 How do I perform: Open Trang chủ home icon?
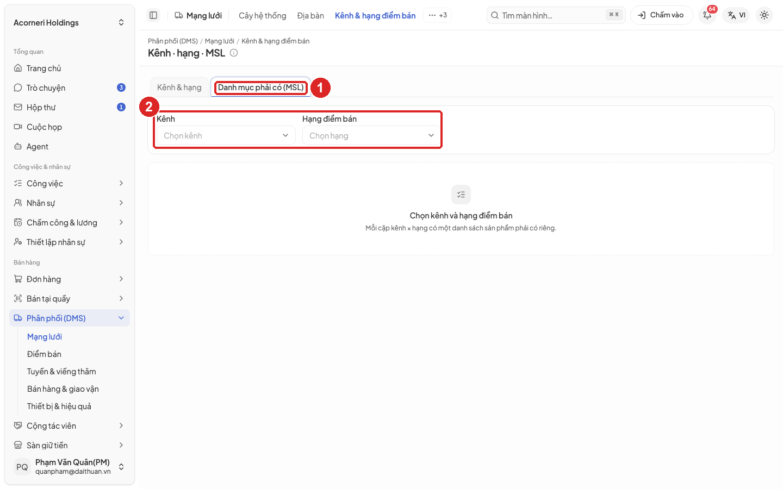coord(18,68)
